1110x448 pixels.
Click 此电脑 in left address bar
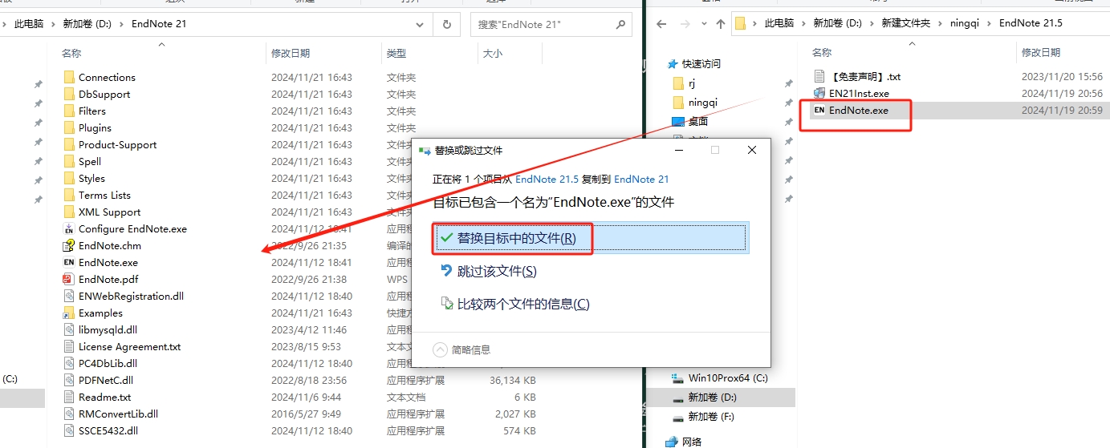[29, 24]
